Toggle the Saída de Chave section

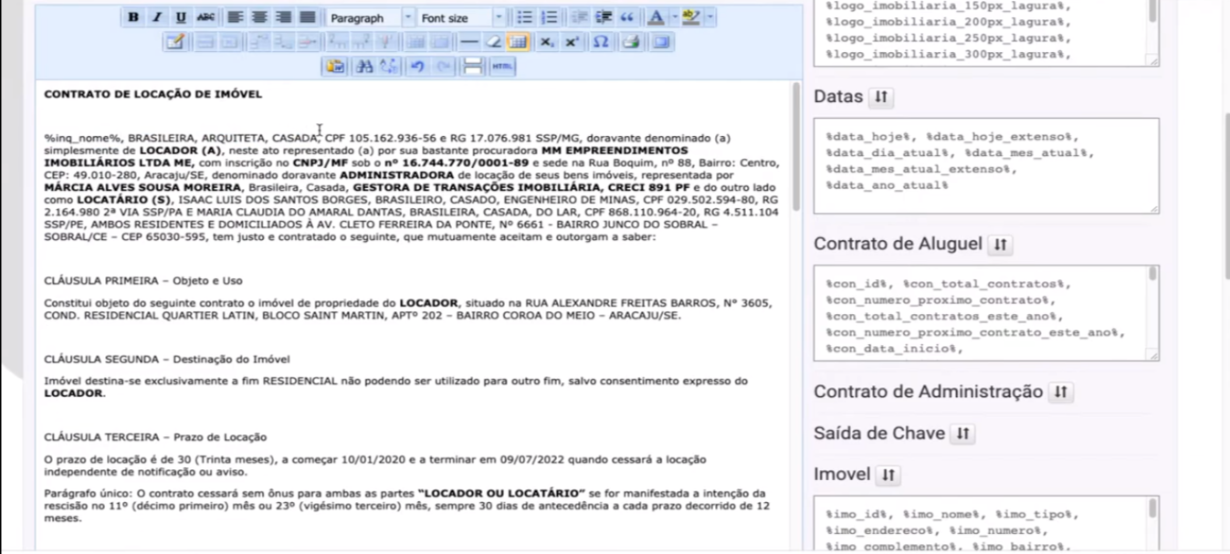[962, 434]
